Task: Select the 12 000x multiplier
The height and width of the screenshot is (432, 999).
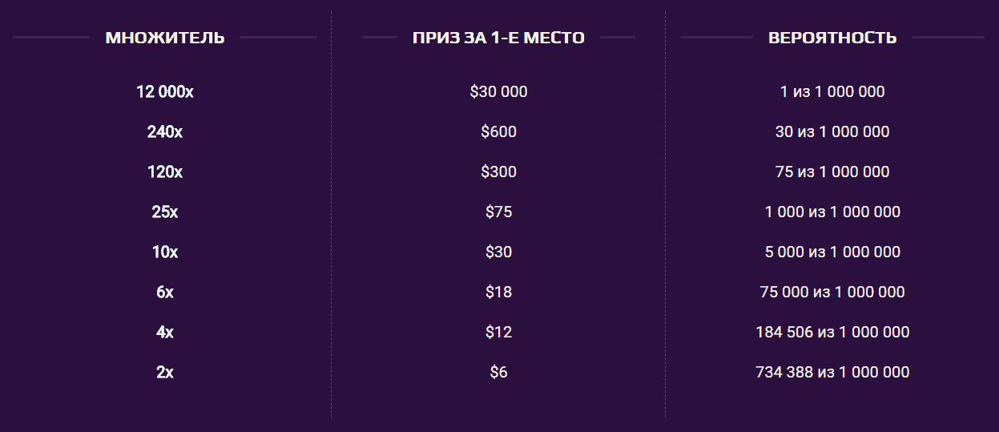Action: click(165, 92)
